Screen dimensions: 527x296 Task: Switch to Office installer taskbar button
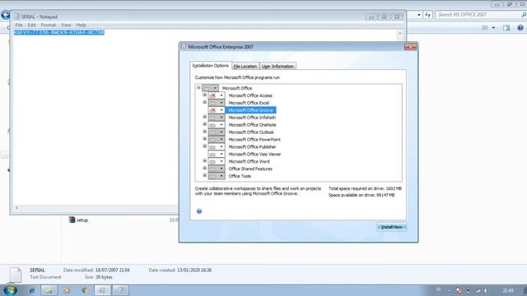pos(102,290)
